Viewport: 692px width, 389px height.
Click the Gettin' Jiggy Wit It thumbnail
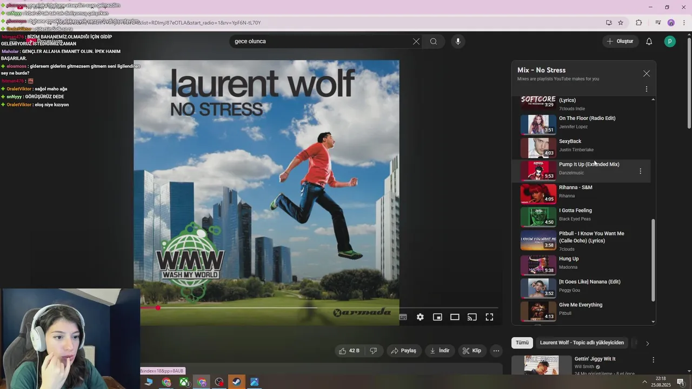click(x=541, y=365)
